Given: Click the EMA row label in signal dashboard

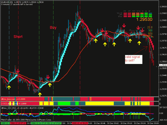Looking at the screenshot, I should (x=120, y=17).
